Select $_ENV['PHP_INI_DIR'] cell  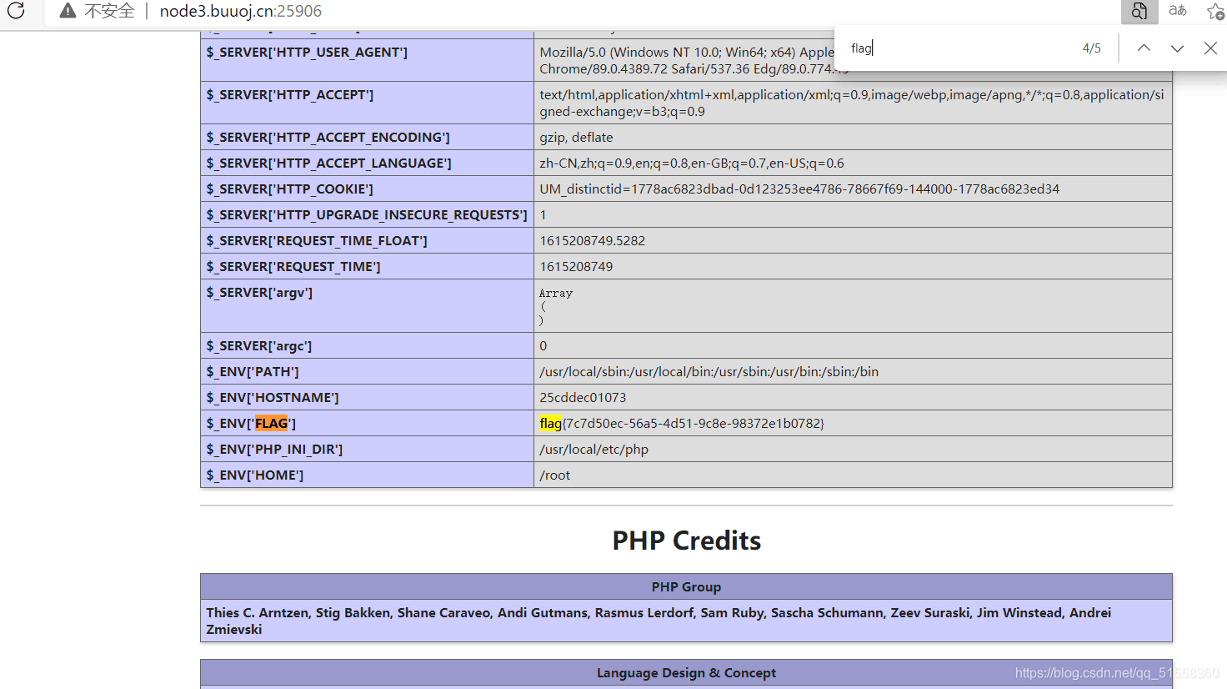coord(367,449)
